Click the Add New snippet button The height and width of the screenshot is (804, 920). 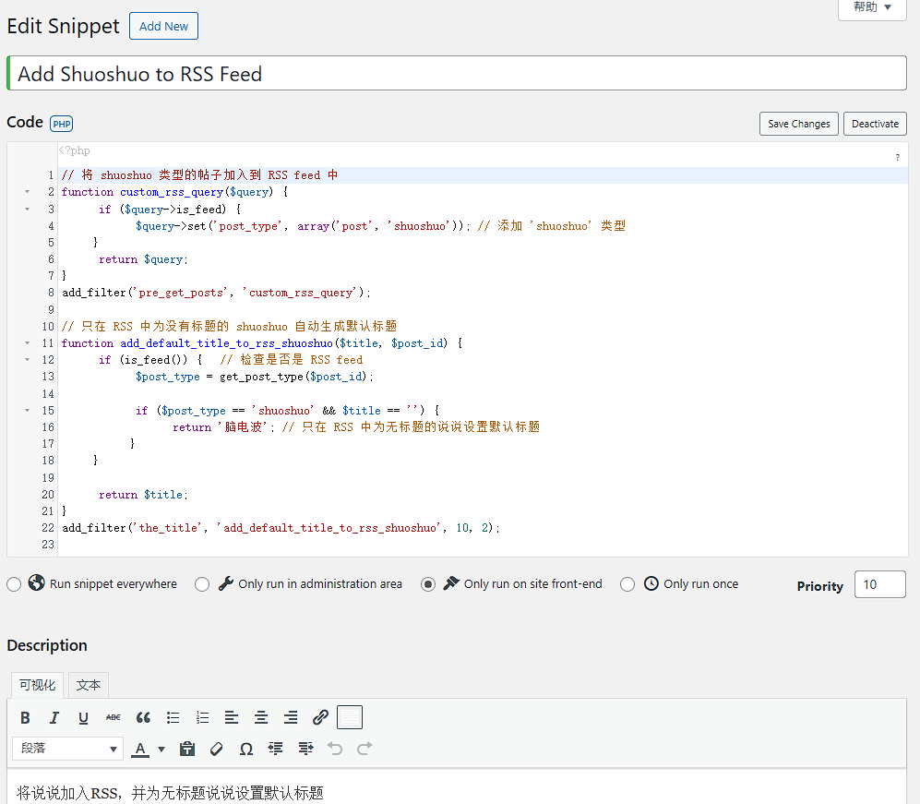[x=163, y=27]
